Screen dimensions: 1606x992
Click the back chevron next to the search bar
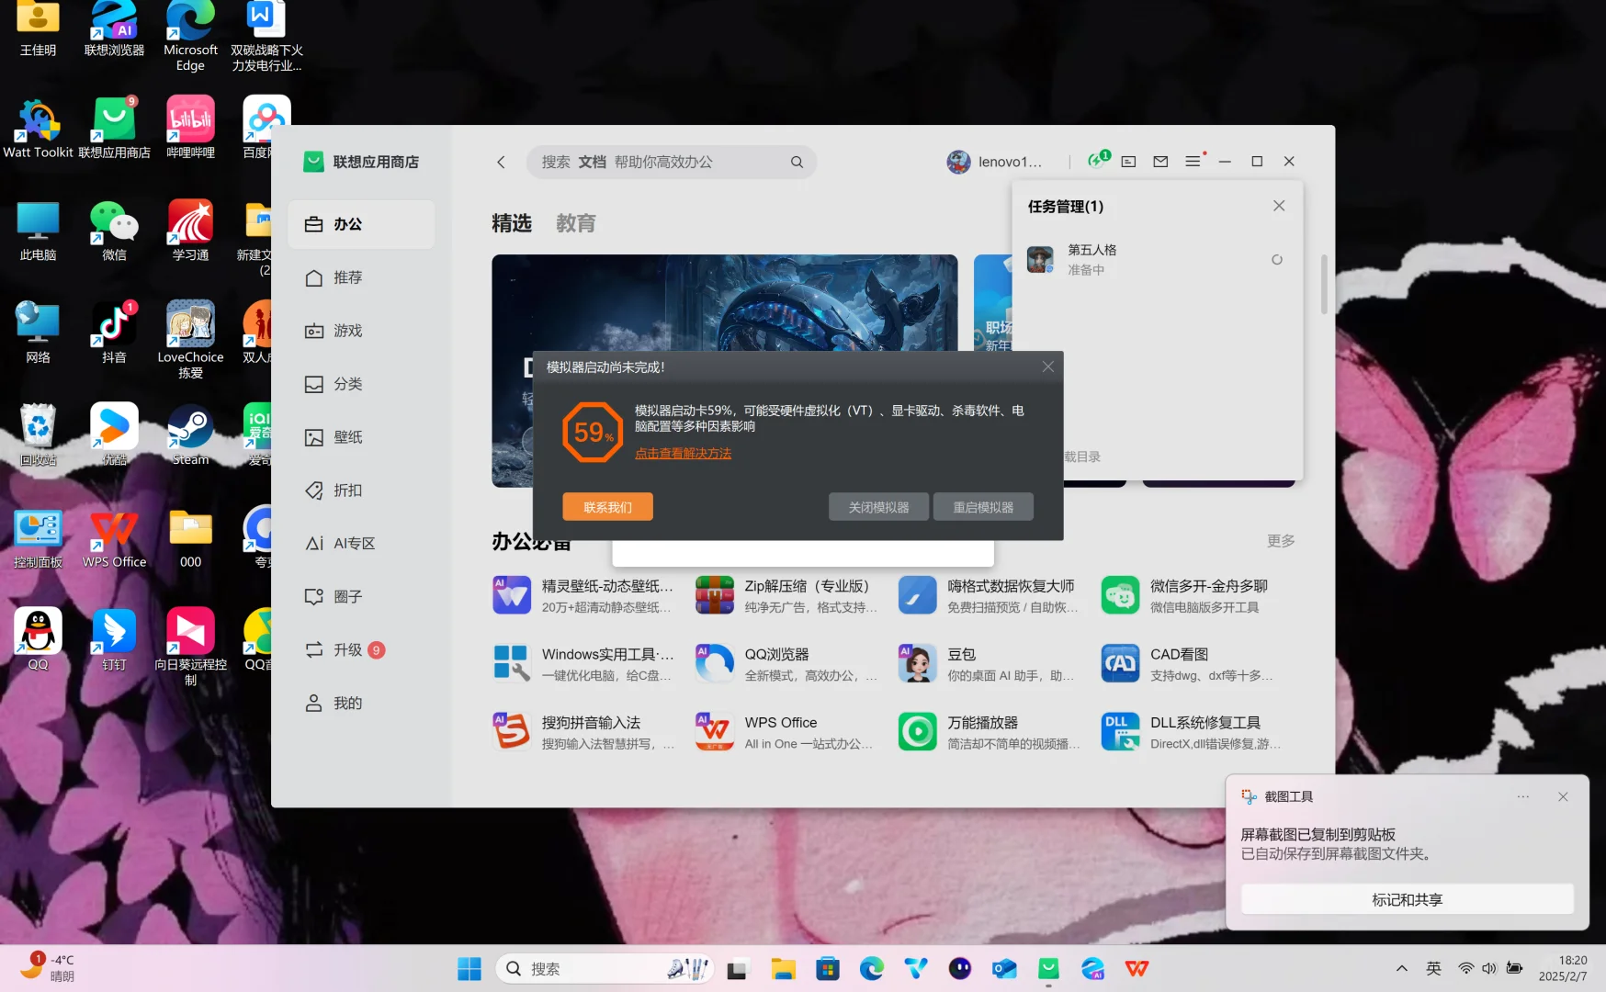(x=500, y=162)
